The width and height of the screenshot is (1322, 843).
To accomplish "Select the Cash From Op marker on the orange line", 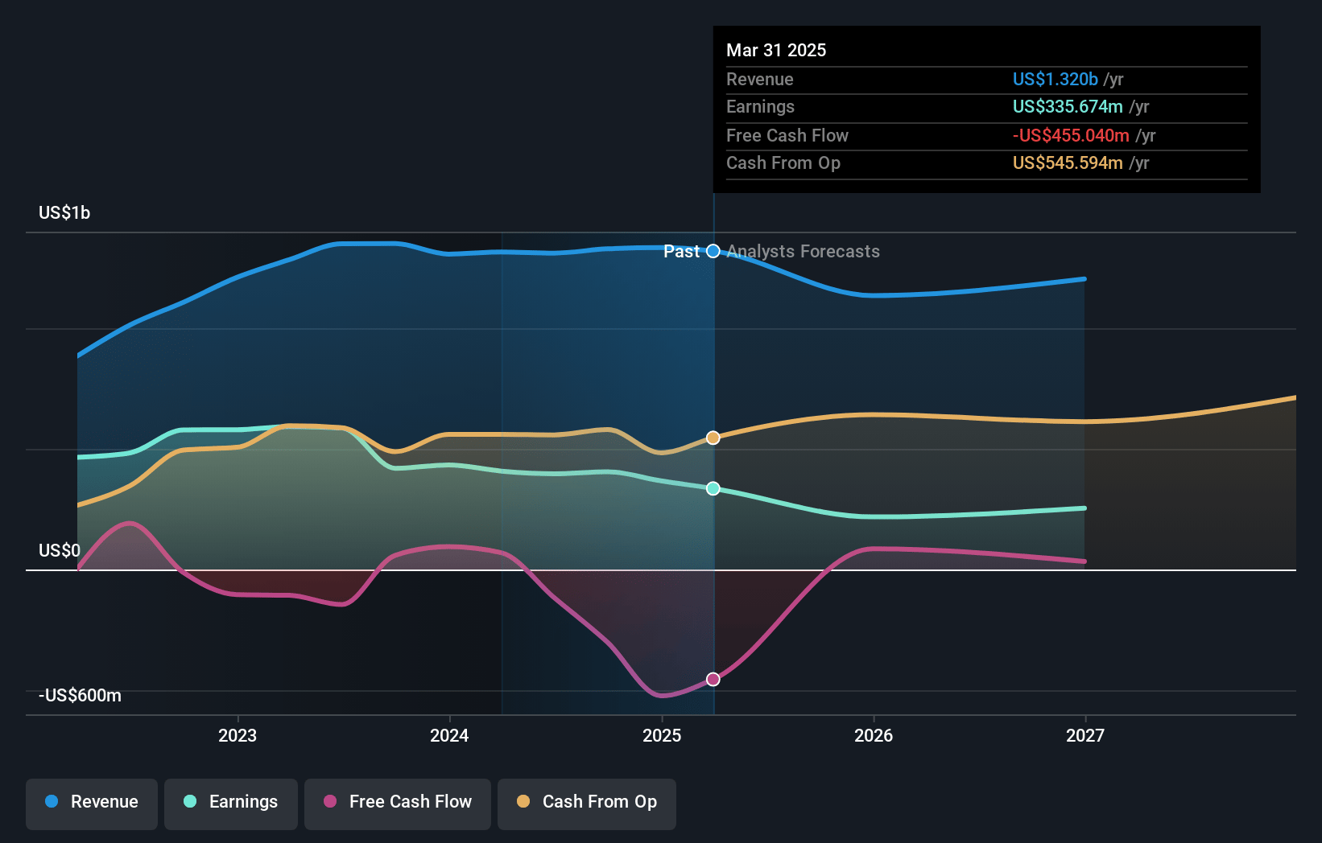I will point(713,438).
